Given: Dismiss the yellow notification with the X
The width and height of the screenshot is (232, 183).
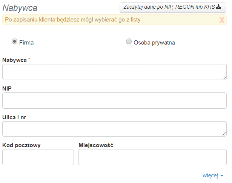Looking at the screenshot, I should (x=222, y=20).
